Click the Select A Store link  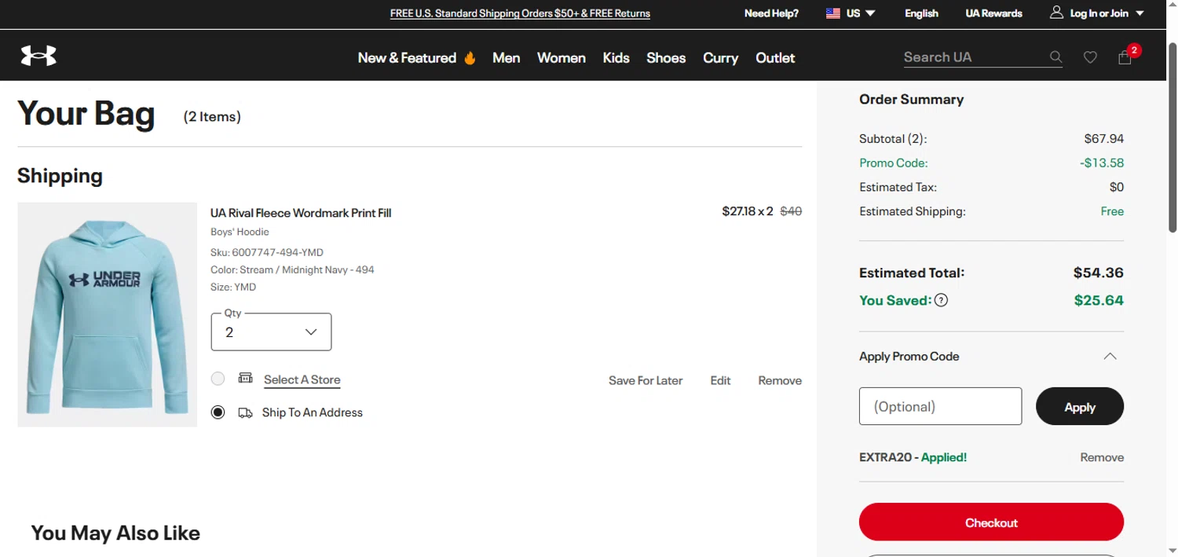click(x=302, y=379)
